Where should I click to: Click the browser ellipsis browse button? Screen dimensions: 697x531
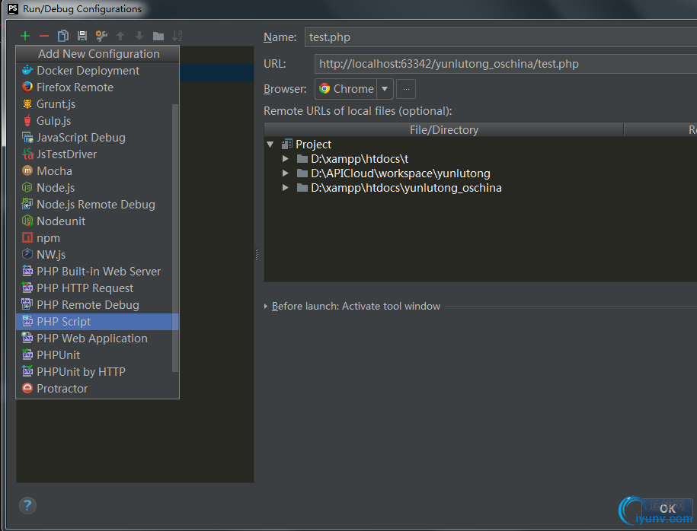(406, 89)
